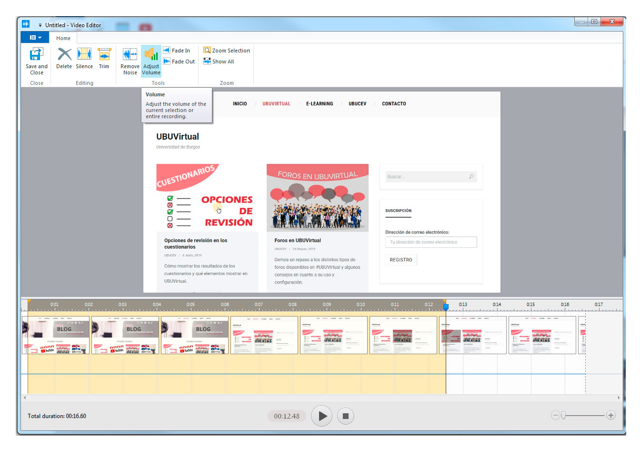640x450 pixels.
Task: Apply Silence to the selection
Action: [x=84, y=59]
